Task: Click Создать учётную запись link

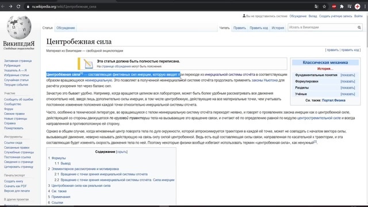Action: [x=335, y=16]
